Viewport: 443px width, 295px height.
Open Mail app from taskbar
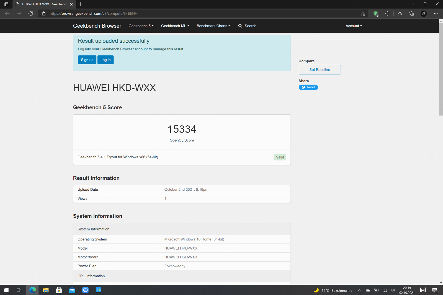(72, 290)
